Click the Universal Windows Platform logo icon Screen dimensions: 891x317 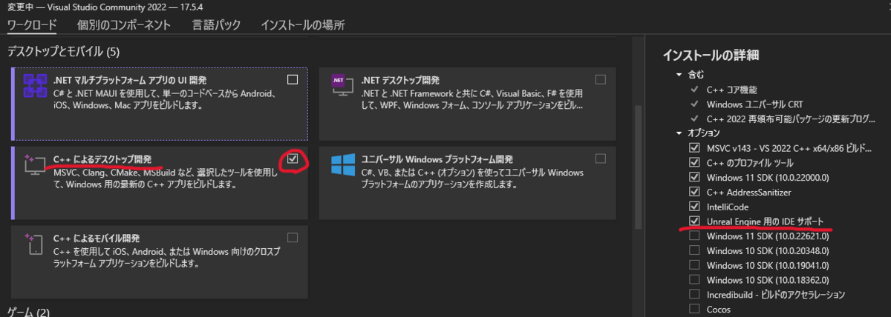(x=343, y=166)
